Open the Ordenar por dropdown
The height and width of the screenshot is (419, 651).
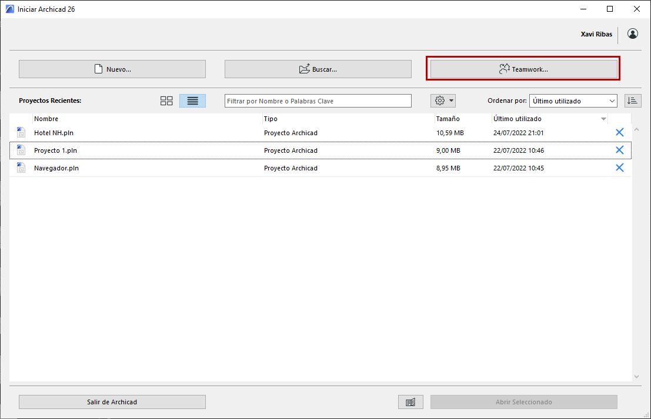pos(573,101)
